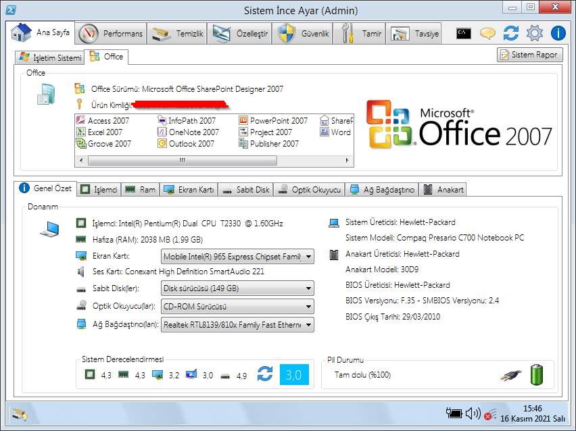Click the 3,0 overall score tile

click(x=294, y=374)
